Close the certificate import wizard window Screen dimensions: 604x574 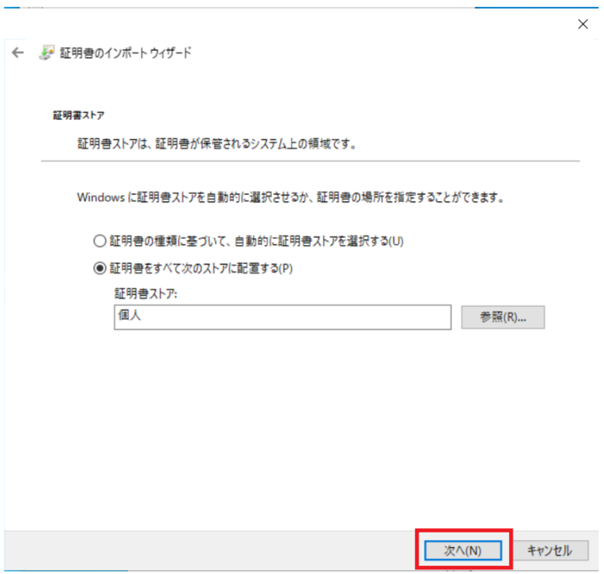[583, 24]
